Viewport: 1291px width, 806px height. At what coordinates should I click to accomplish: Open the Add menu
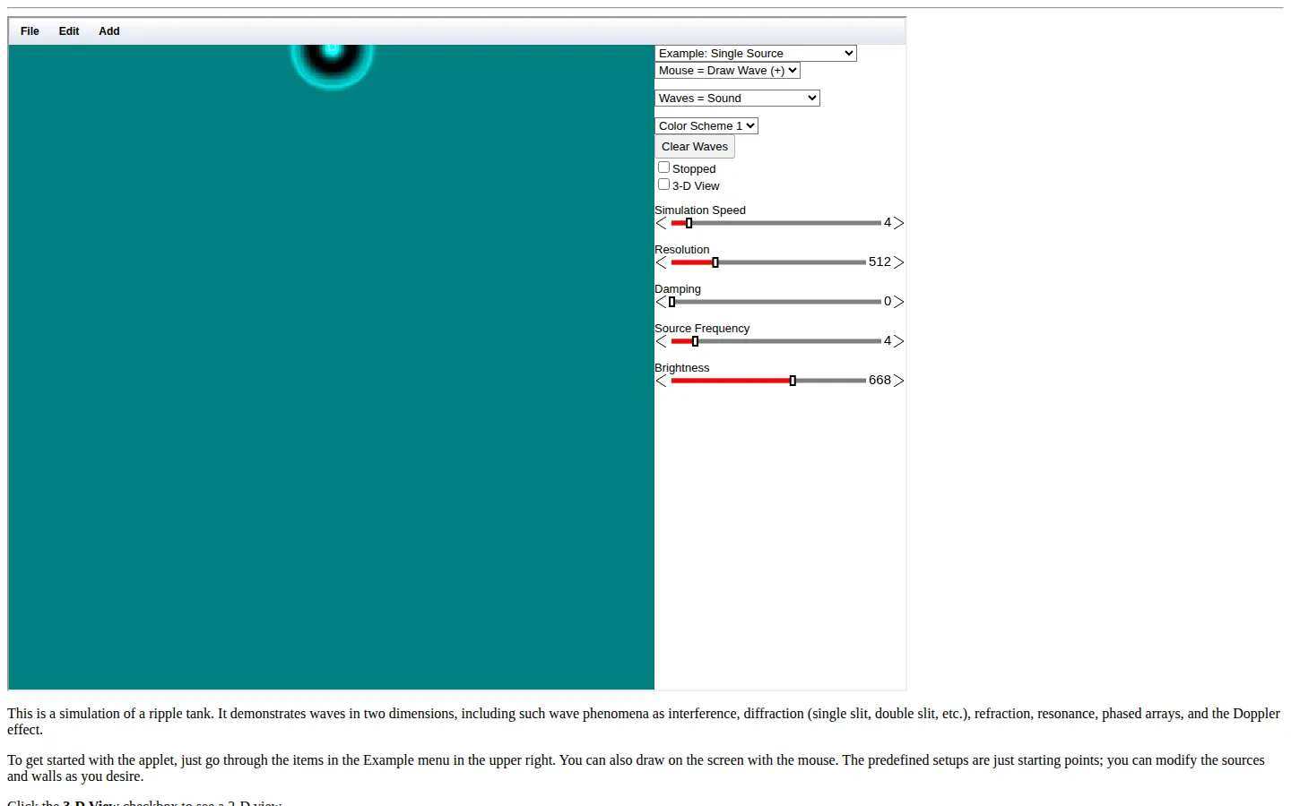pos(109,31)
